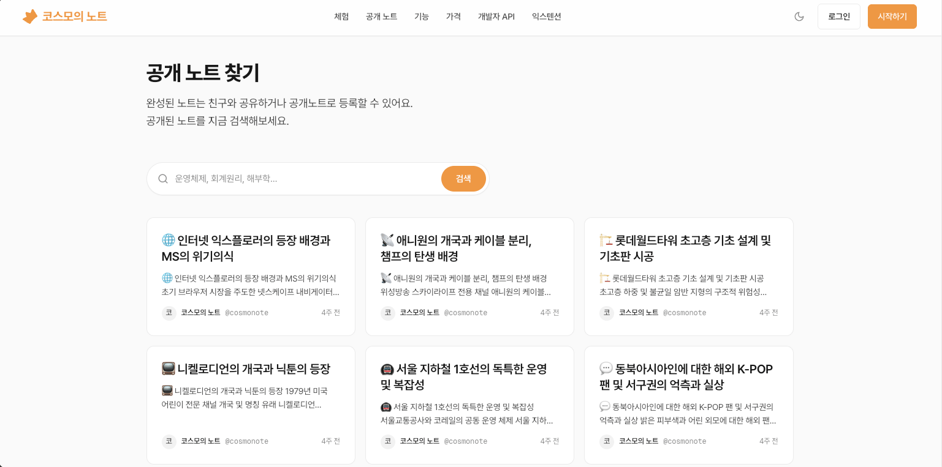The image size is (942, 467).
Task: Click the globe emoji on the 인터넷 익스플로러 card title
Action: tap(169, 241)
